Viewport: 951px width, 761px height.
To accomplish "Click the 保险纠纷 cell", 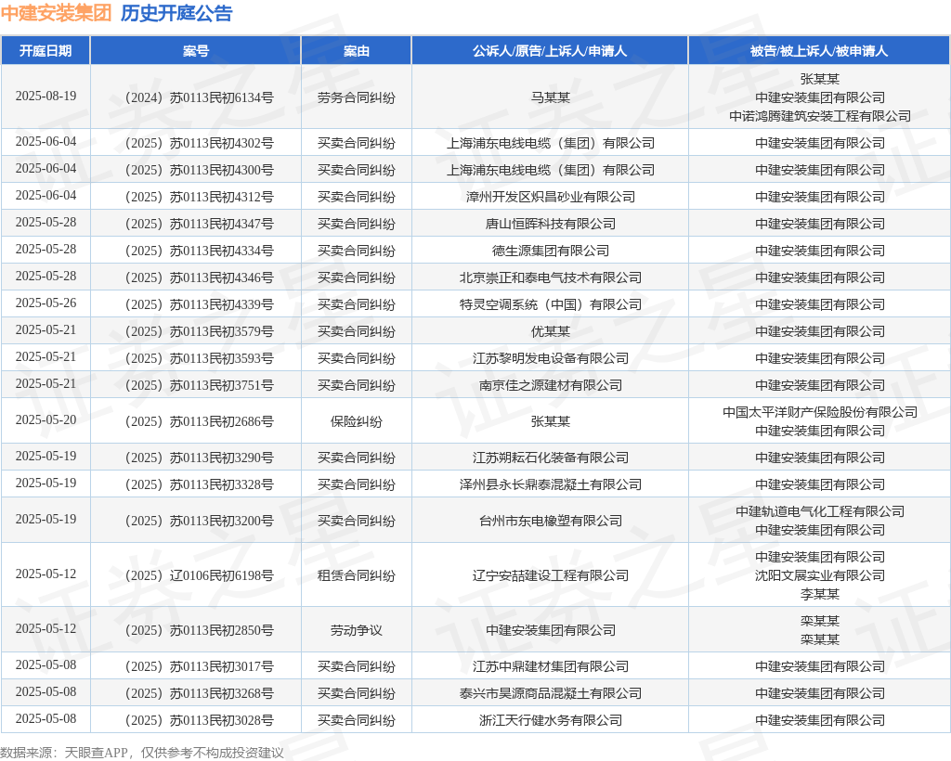I will 356,421.
